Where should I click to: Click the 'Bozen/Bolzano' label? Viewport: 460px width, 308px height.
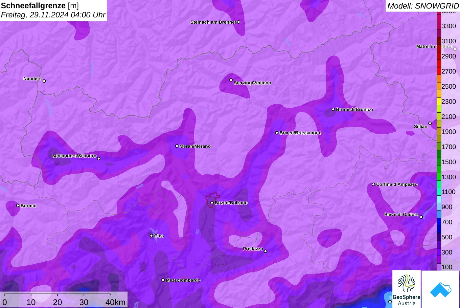tap(231, 203)
